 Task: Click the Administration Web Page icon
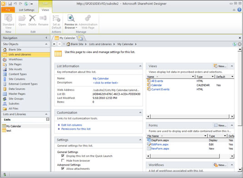88,18
